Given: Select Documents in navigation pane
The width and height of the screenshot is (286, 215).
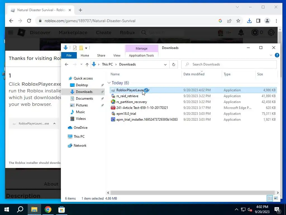Looking at the screenshot, I should point(84,99).
